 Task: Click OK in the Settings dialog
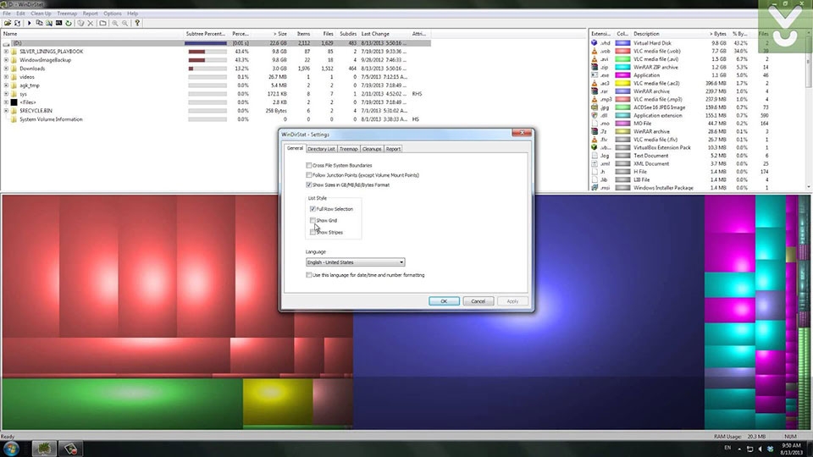point(444,301)
